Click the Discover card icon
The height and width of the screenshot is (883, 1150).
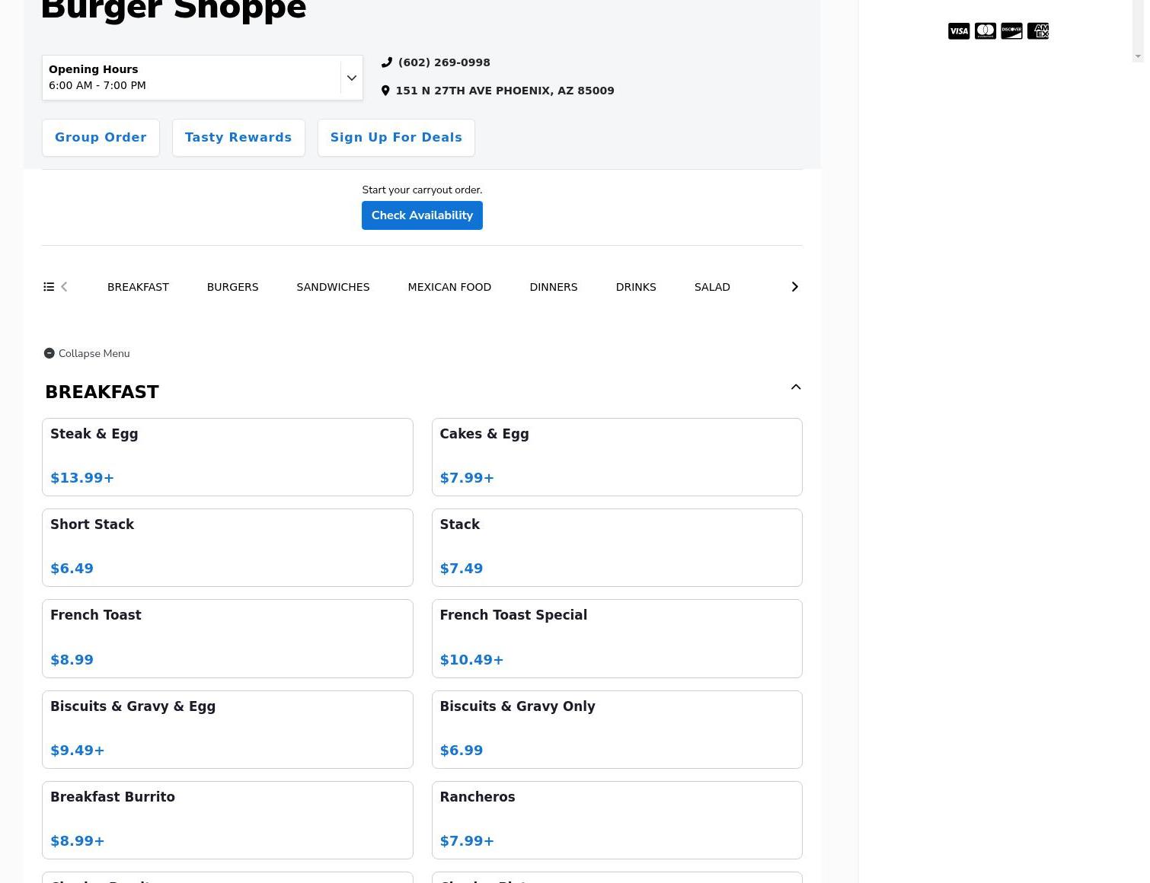pos(1011,31)
